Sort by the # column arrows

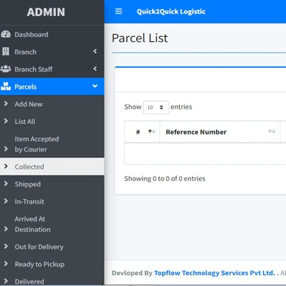(152, 131)
